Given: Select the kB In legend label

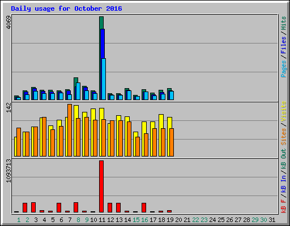Looking at the screenshot, I should [x=283, y=184].
